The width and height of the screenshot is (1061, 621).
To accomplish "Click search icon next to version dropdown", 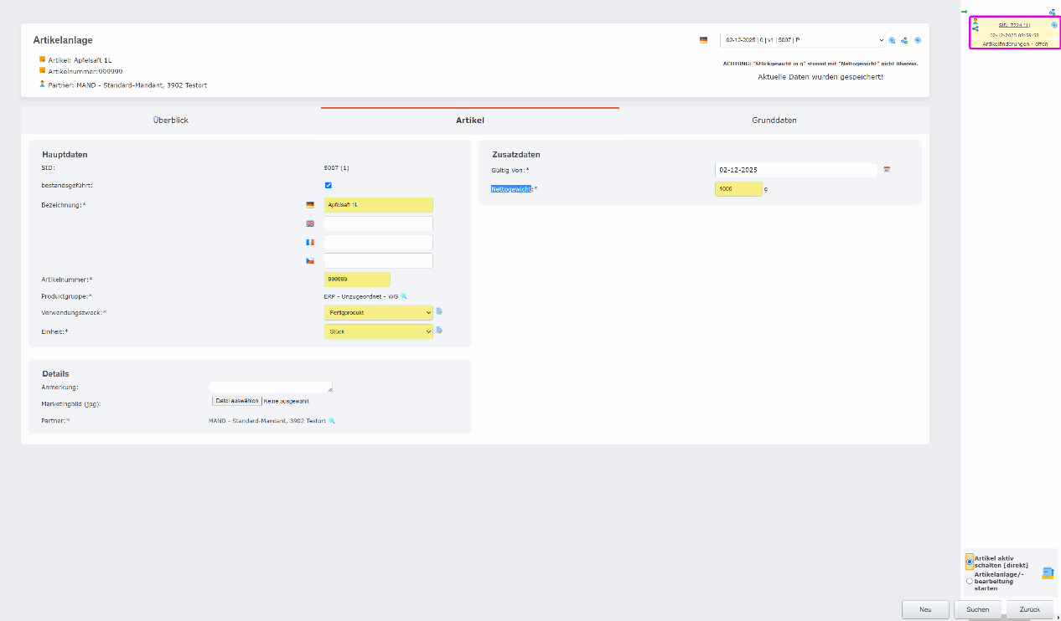I will pos(893,40).
